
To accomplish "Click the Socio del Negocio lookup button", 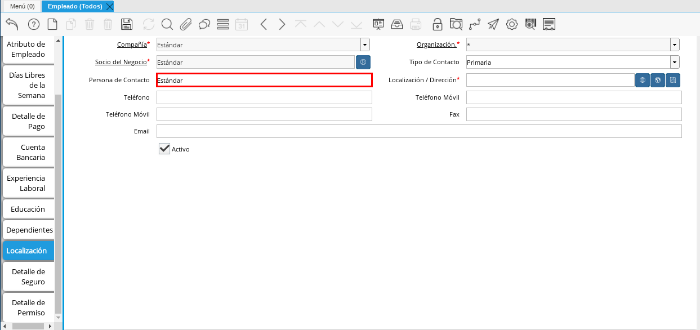I will (x=363, y=63).
